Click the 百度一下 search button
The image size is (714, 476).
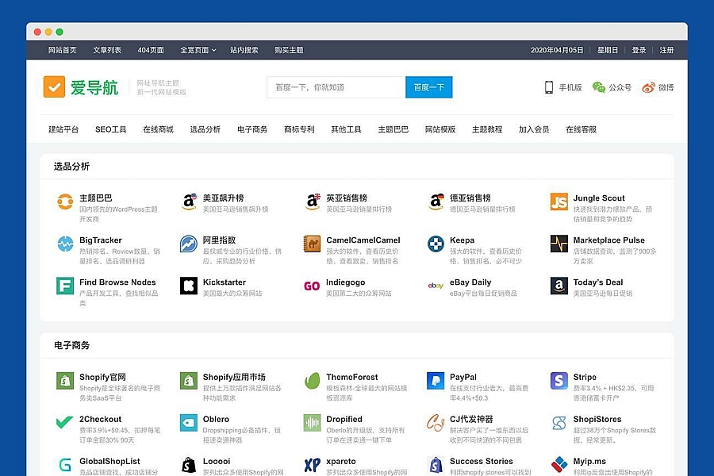click(429, 87)
